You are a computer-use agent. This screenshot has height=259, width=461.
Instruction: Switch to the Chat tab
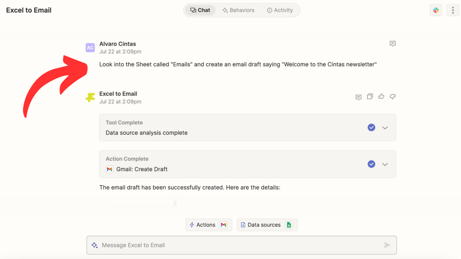[x=200, y=10]
